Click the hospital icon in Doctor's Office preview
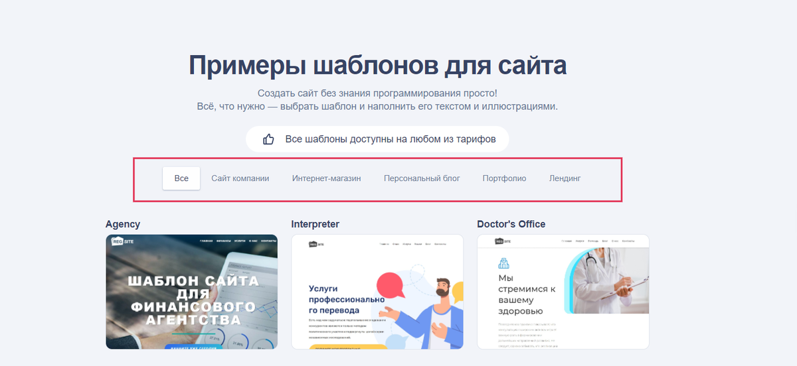Screen dimensions: 797x366 503,263
